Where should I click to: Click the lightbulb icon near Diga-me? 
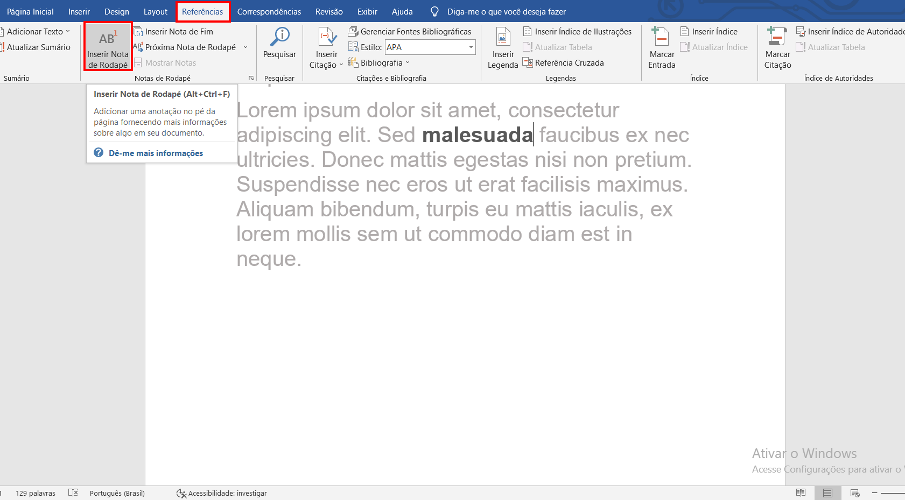click(x=434, y=11)
